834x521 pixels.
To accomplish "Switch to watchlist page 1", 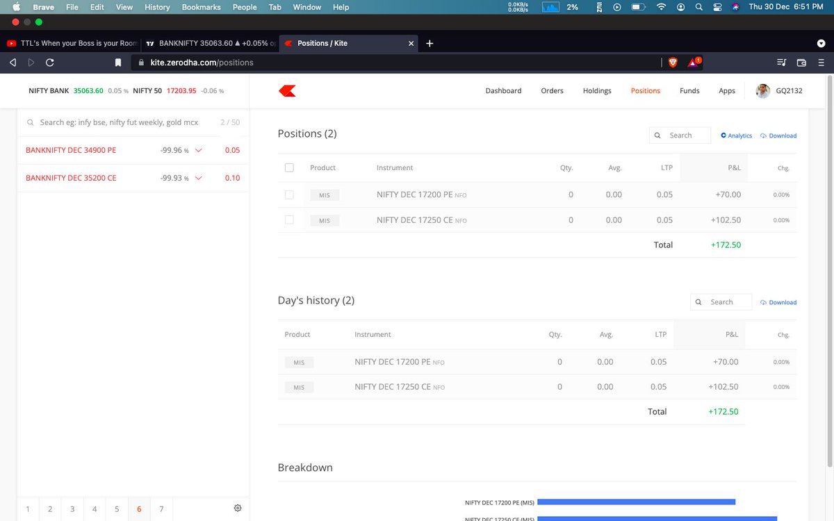I will 28,509.
